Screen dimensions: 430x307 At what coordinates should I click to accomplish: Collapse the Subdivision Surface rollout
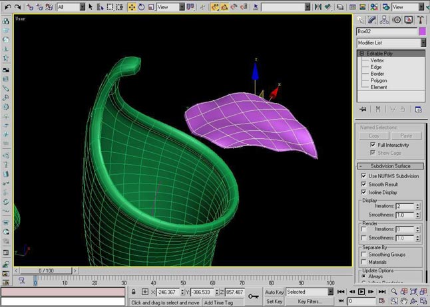(x=391, y=166)
